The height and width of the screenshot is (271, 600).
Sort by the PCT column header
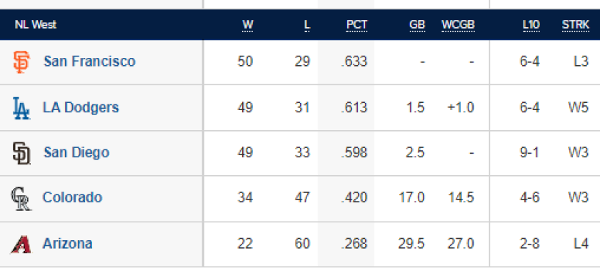356,25
